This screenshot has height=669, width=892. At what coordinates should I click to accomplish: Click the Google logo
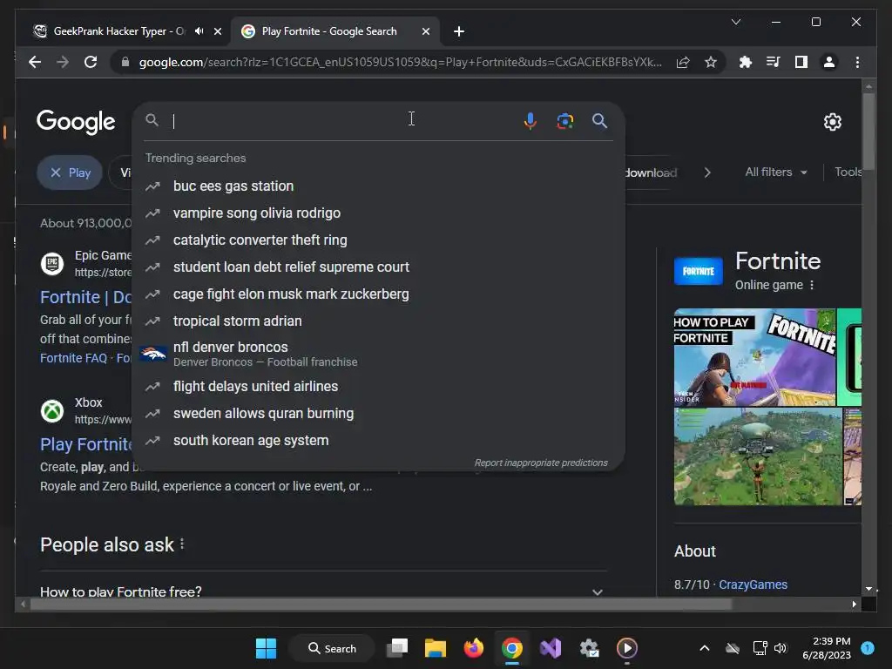pos(76,122)
